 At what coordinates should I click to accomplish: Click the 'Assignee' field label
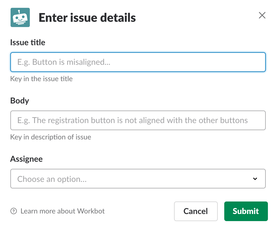[26, 159]
